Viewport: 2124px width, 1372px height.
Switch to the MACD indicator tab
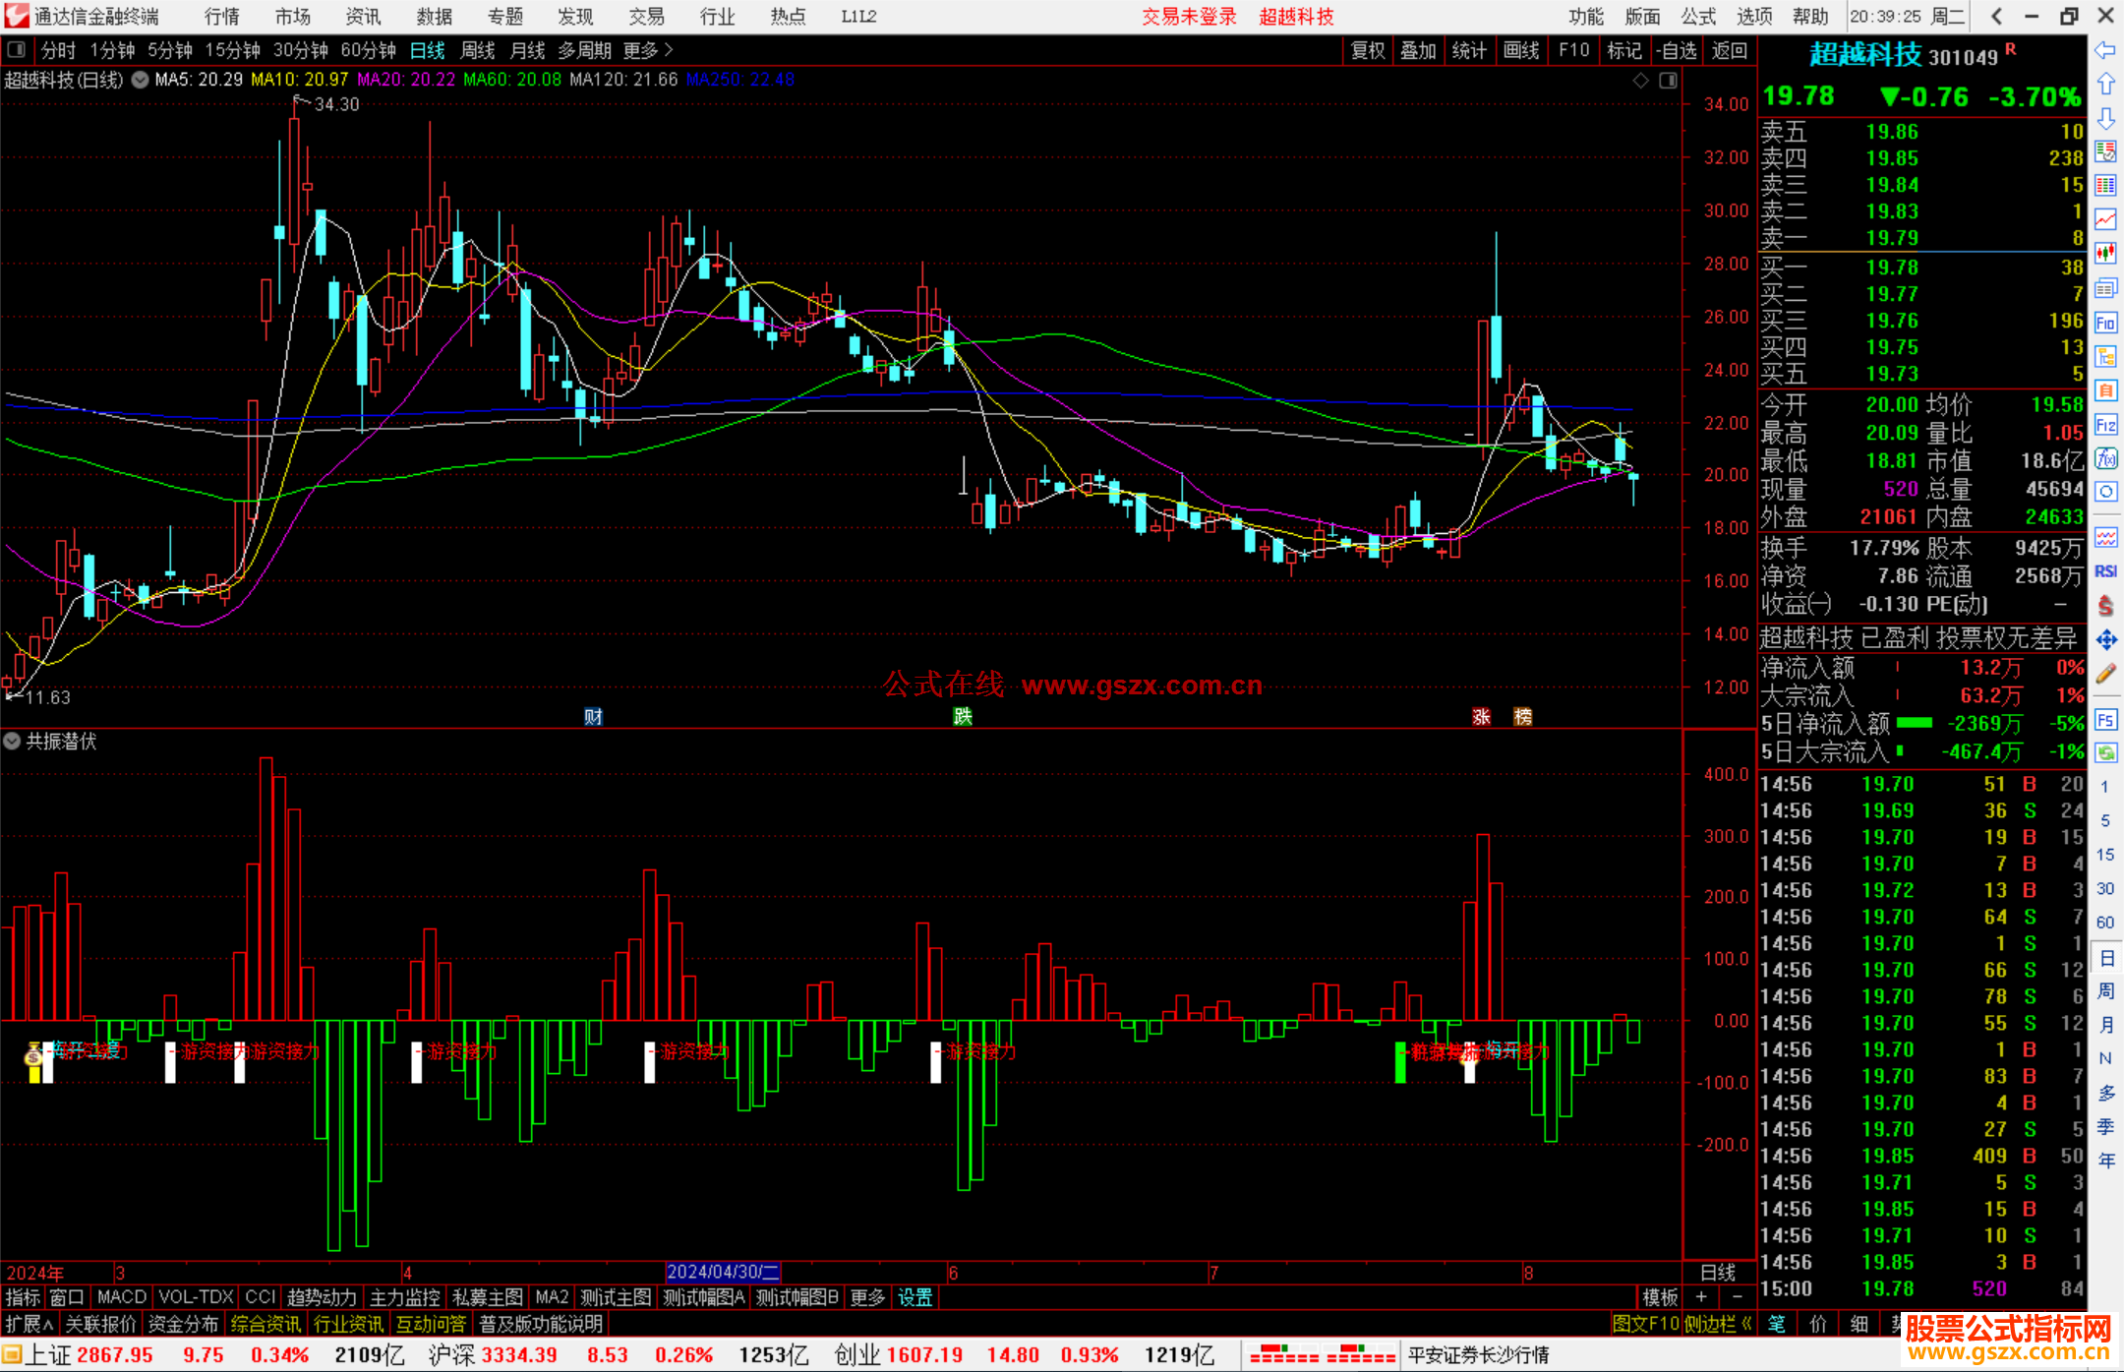(x=122, y=1297)
